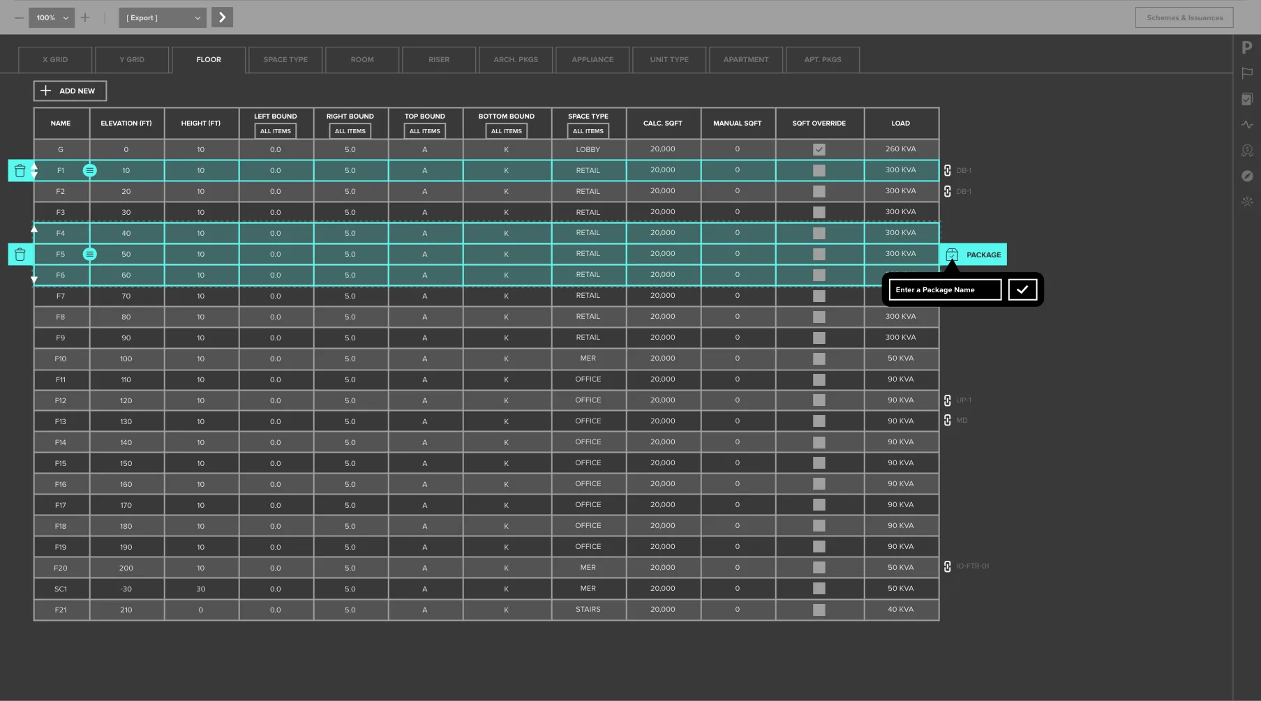Delete the F1 row with trash icon
The height and width of the screenshot is (701, 1261).
20,171
